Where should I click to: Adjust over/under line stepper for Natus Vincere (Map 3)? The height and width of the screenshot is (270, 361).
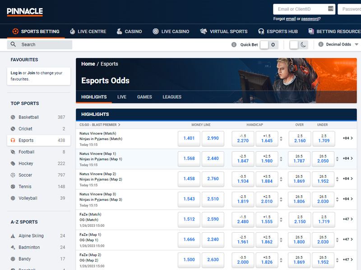(337, 199)
